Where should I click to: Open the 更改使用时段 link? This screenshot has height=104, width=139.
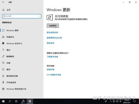pos(52,32)
